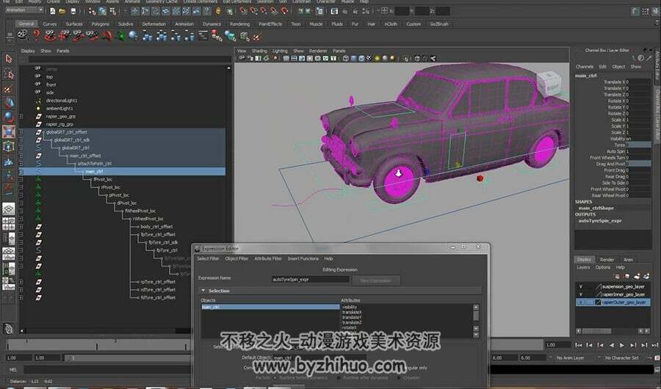
Task: Click the New Expression button
Action: (x=375, y=280)
